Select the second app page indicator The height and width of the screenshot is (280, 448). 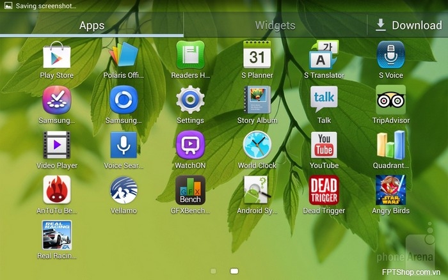point(234,271)
